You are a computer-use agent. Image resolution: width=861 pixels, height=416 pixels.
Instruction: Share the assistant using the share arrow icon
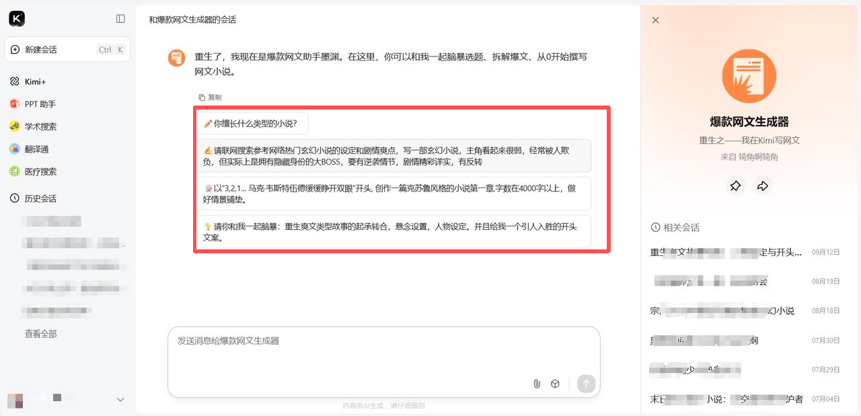pos(763,186)
